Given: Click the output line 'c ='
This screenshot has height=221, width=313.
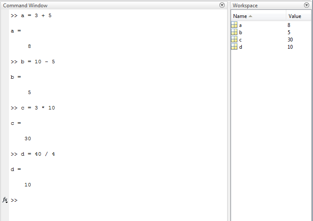Looking at the screenshot, I should click(x=16, y=123).
